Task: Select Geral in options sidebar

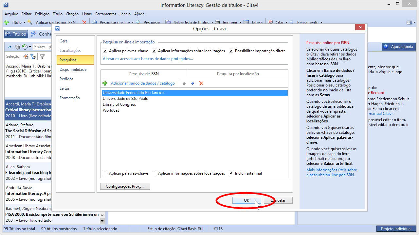Action: pos(75,41)
